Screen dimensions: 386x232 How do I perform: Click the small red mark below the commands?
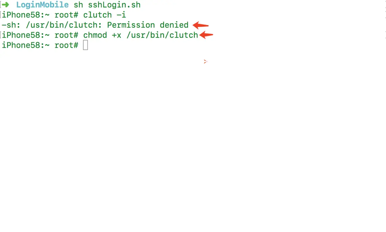(x=205, y=61)
